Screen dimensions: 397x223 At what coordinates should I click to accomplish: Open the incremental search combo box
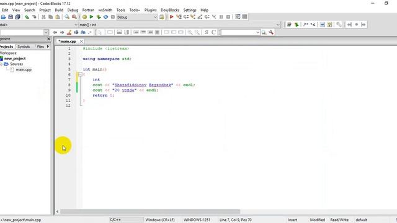click(x=241, y=32)
